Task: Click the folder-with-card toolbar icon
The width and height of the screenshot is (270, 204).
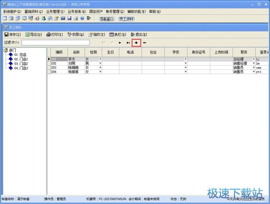Action: [x=57, y=18]
